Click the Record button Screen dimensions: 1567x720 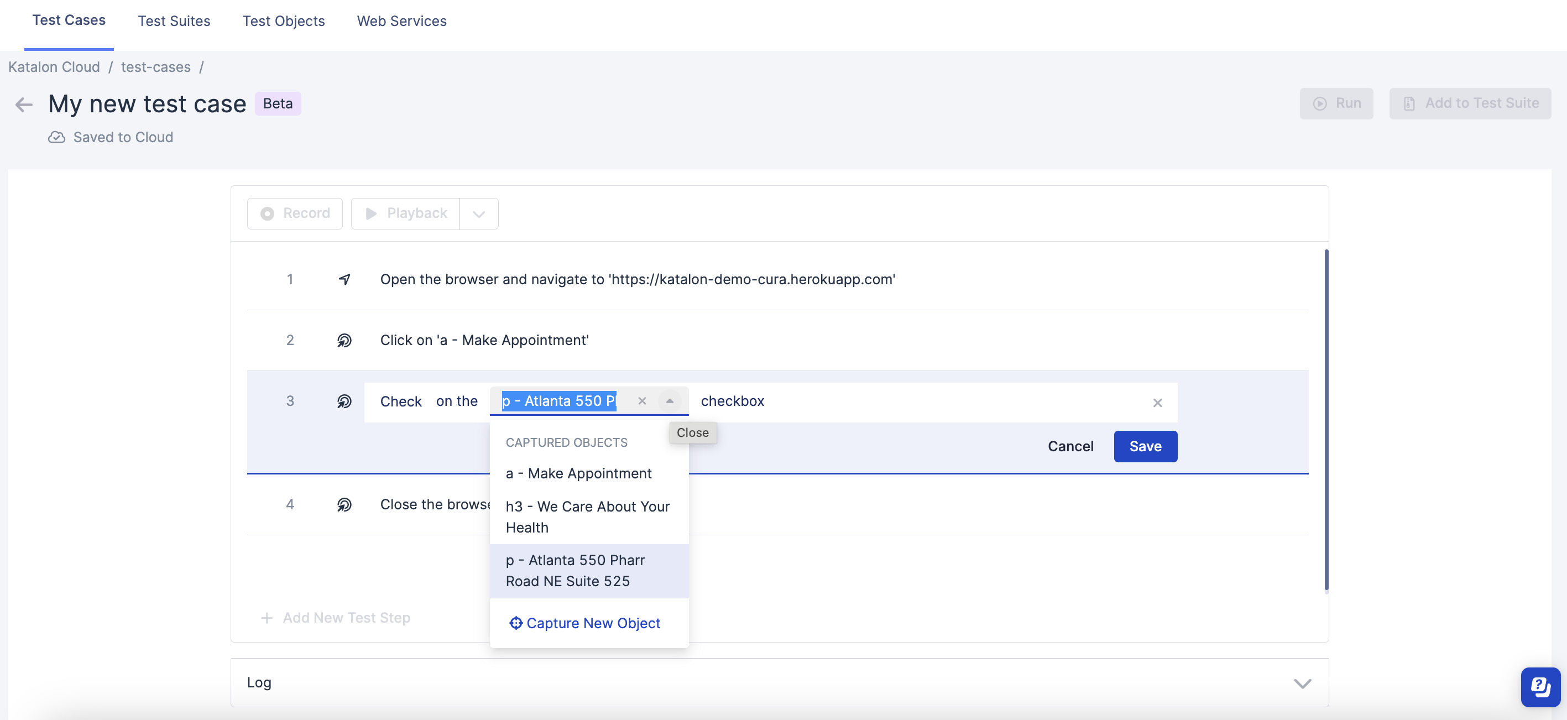[295, 213]
